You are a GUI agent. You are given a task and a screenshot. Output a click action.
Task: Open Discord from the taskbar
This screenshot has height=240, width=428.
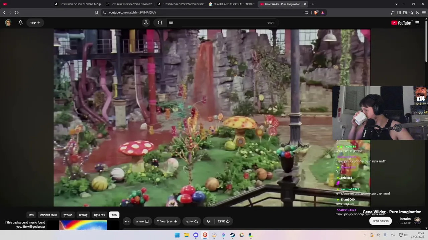pos(196,235)
